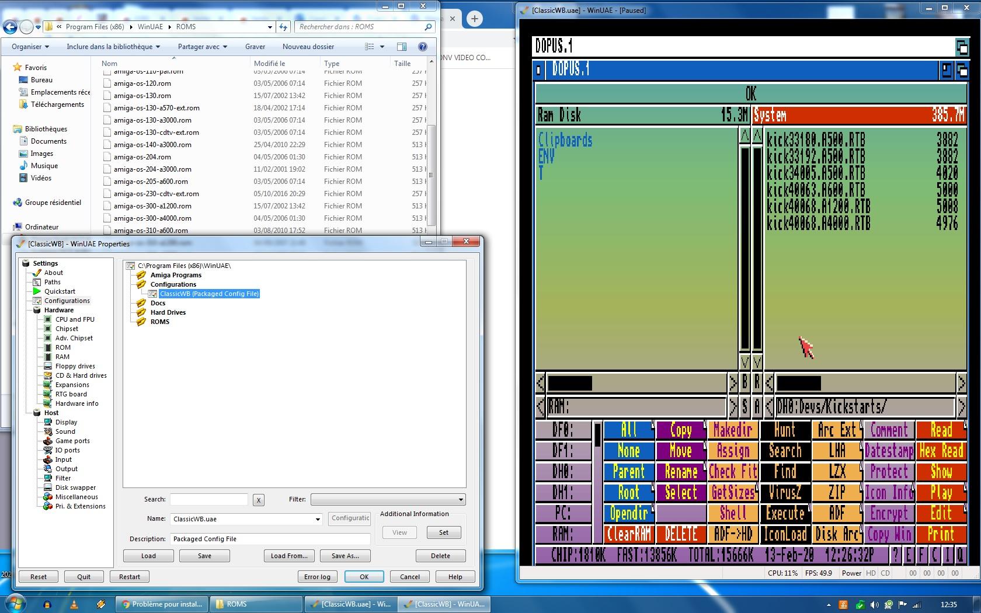The height and width of the screenshot is (613, 981).
Task: Open CD & Hard drives settings
Action: 81,375
